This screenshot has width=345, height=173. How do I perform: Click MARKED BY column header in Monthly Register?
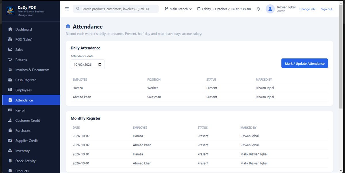pos(248,128)
